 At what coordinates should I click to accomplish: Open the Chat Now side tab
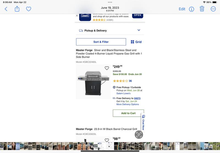(x=143, y=123)
